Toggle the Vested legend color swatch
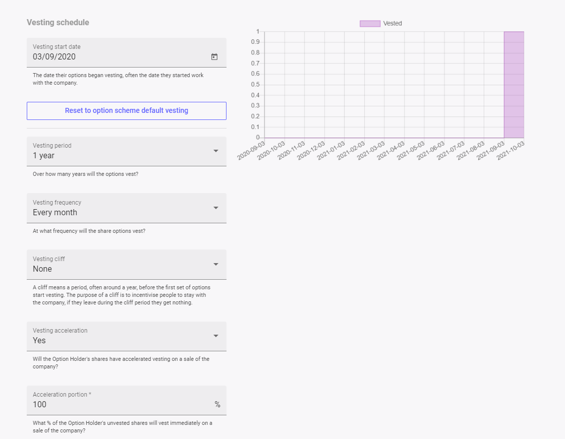 [x=369, y=24]
